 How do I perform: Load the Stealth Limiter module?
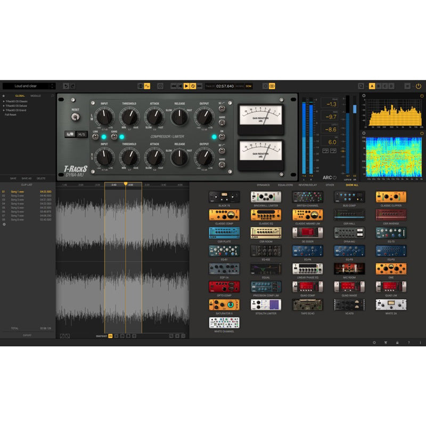click(266, 304)
